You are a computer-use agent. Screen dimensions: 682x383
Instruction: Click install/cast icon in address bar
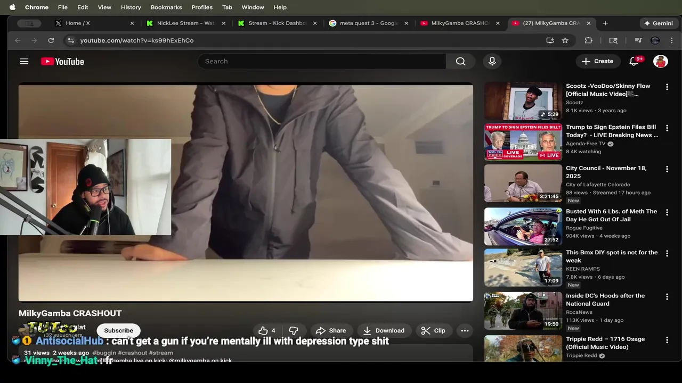(550, 40)
